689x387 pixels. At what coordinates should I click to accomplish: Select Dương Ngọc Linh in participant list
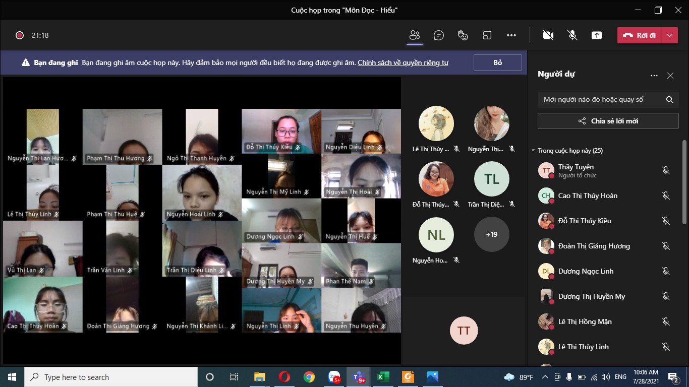(x=586, y=271)
